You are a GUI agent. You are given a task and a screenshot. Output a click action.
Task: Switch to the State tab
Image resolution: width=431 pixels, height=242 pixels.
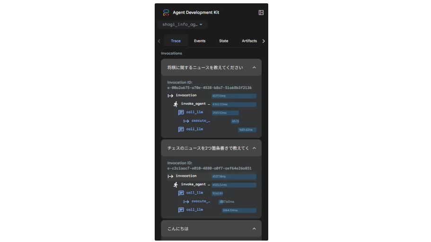point(224,41)
